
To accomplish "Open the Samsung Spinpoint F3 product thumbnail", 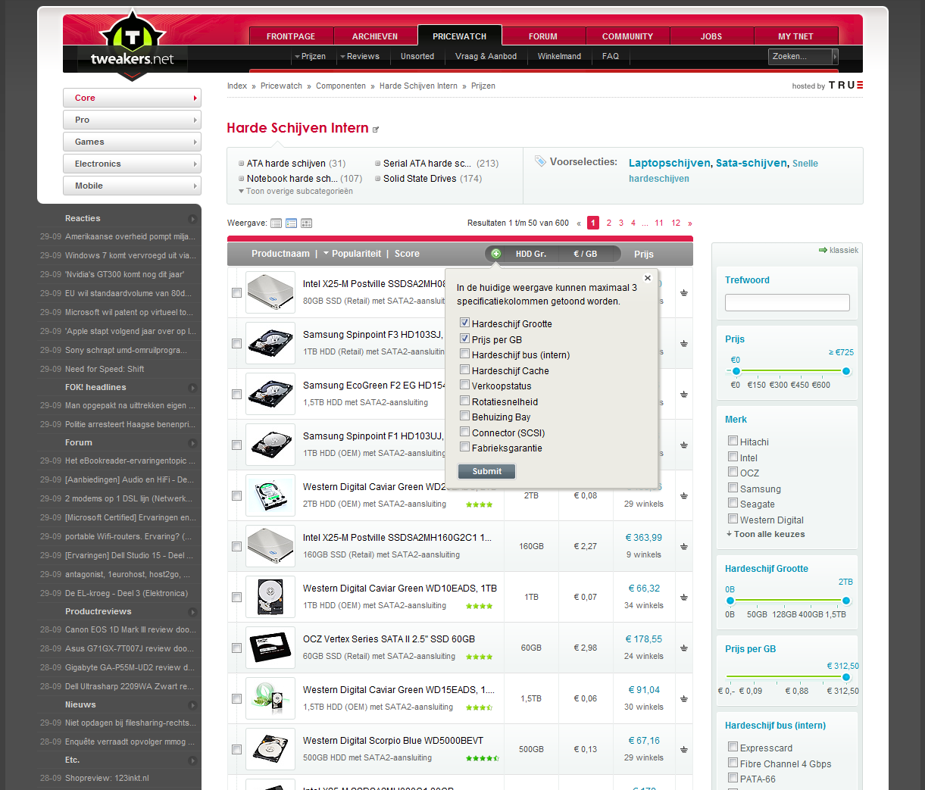I will pyautogui.click(x=270, y=343).
